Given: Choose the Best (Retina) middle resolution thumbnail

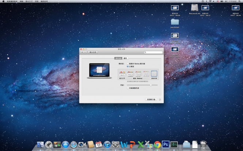Looking at the screenshot, I should click(138, 74).
